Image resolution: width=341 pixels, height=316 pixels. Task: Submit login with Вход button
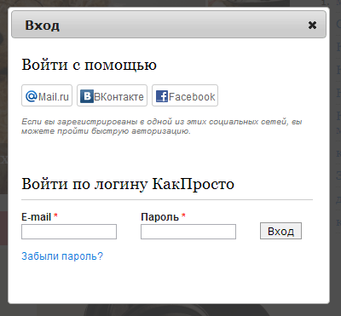point(280,231)
